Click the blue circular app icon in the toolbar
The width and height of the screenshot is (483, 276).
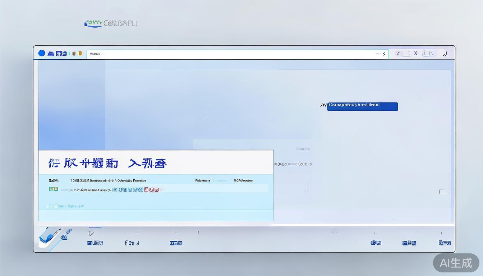[42, 53]
